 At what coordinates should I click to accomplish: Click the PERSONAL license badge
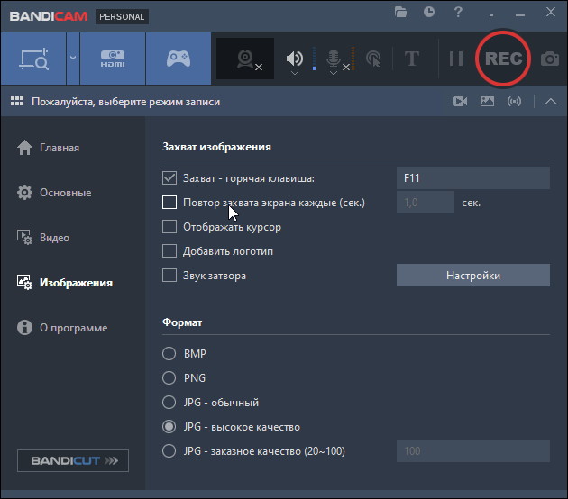[x=122, y=16]
